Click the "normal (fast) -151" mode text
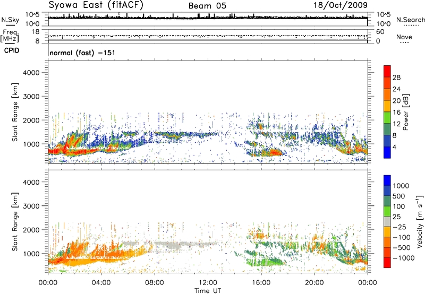This screenshot has width=425, height=294. tap(82, 53)
